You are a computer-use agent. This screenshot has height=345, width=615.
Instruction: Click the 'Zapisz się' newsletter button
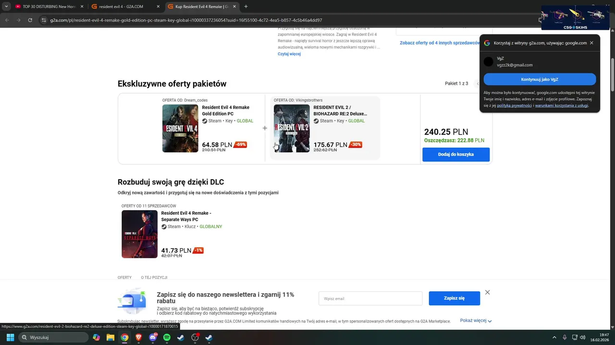point(455,298)
